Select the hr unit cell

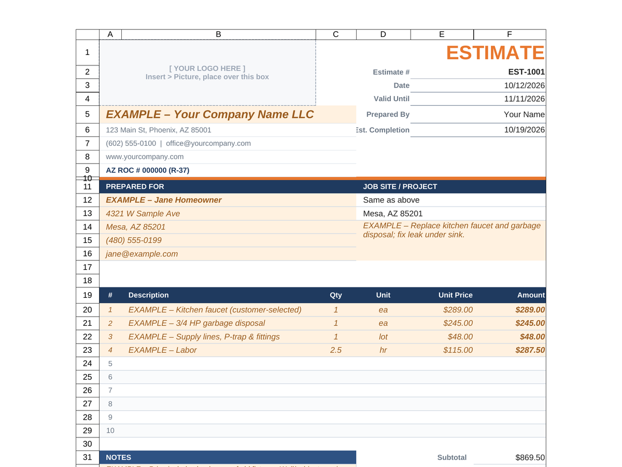[x=383, y=350]
